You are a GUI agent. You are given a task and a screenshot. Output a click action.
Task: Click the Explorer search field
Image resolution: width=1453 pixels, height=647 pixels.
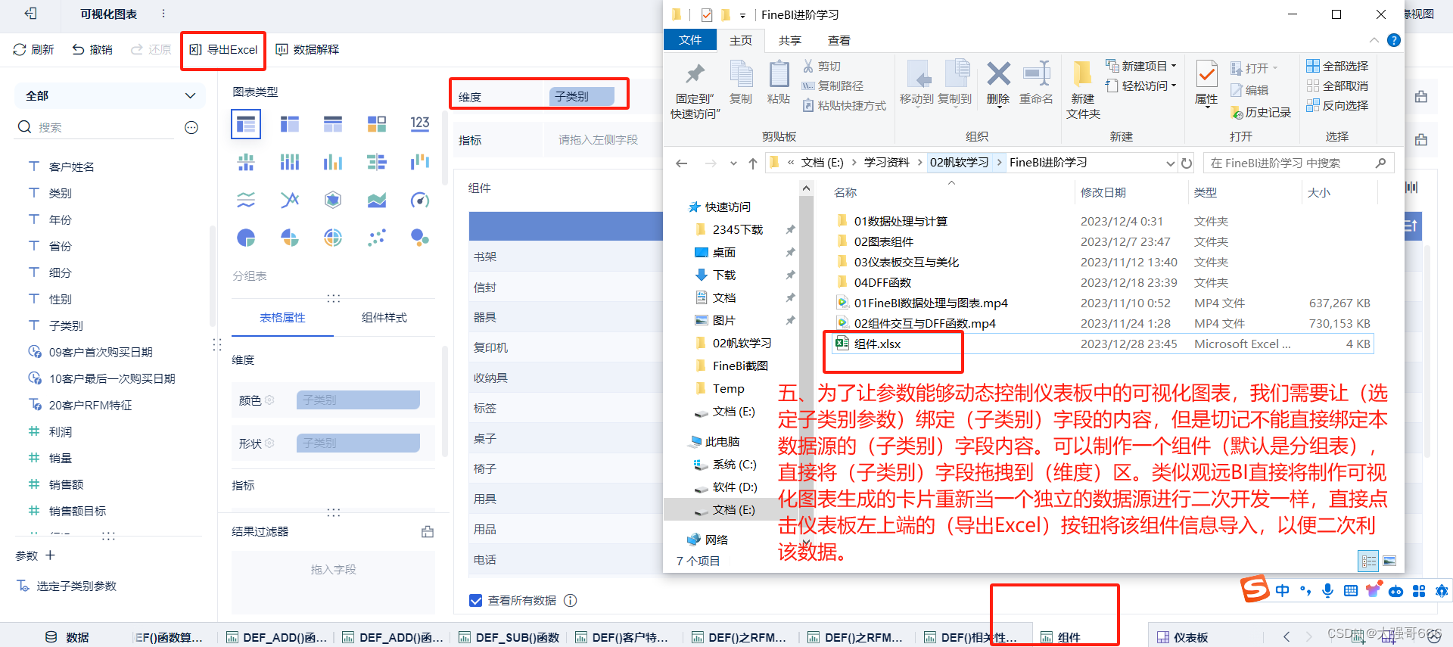[x=1298, y=163]
